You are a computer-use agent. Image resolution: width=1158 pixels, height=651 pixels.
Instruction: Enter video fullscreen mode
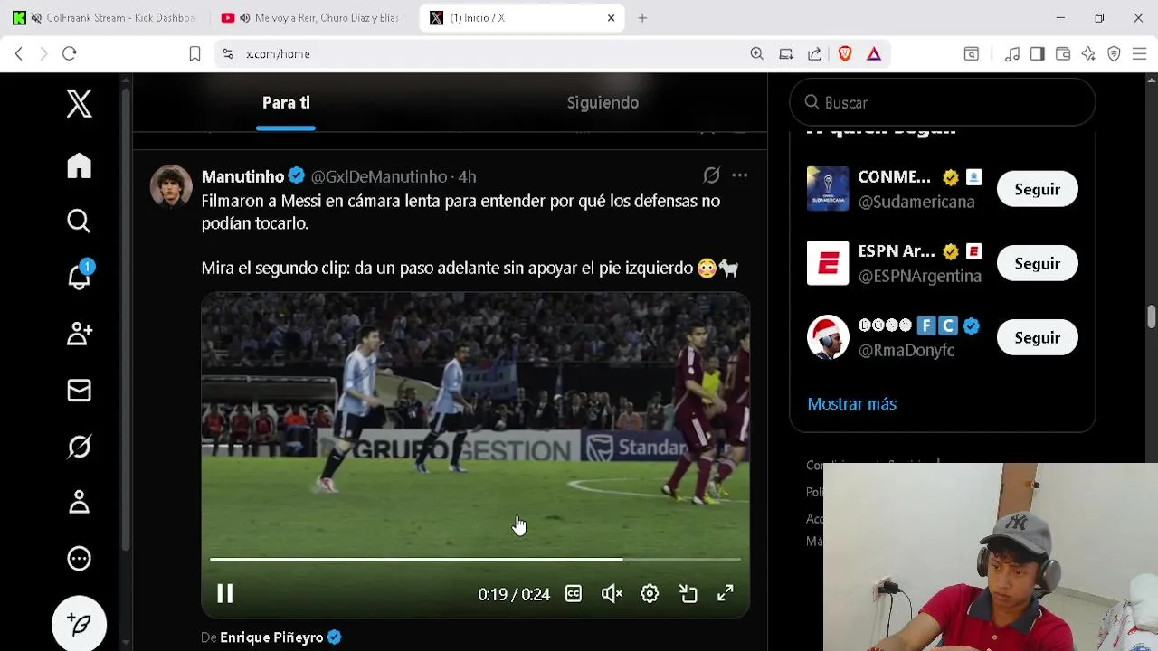pos(726,593)
